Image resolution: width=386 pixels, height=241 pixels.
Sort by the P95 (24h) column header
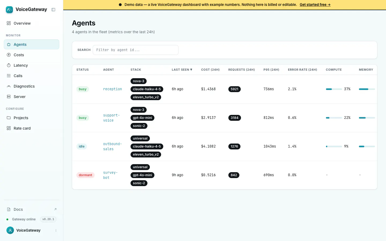[x=271, y=70]
